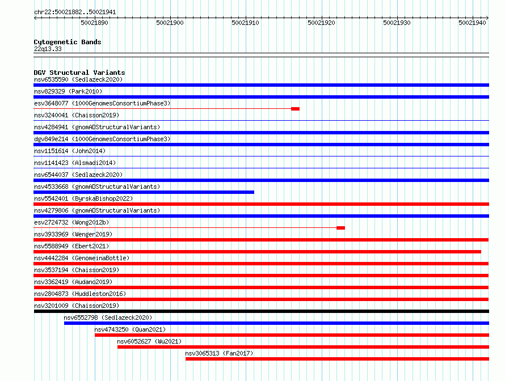Image resolution: width=505 pixels, height=381 pixels.
Task: Click the esv3648077 (1000GenomesConsortiumPhase3) label
Action: pos(102,103)
